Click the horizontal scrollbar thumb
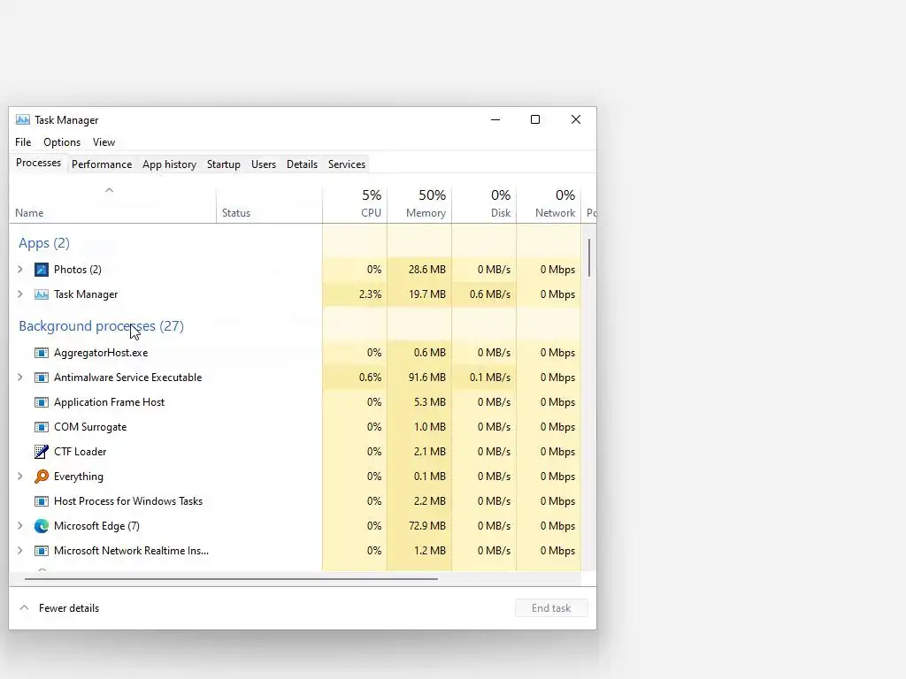 point(231,578)
